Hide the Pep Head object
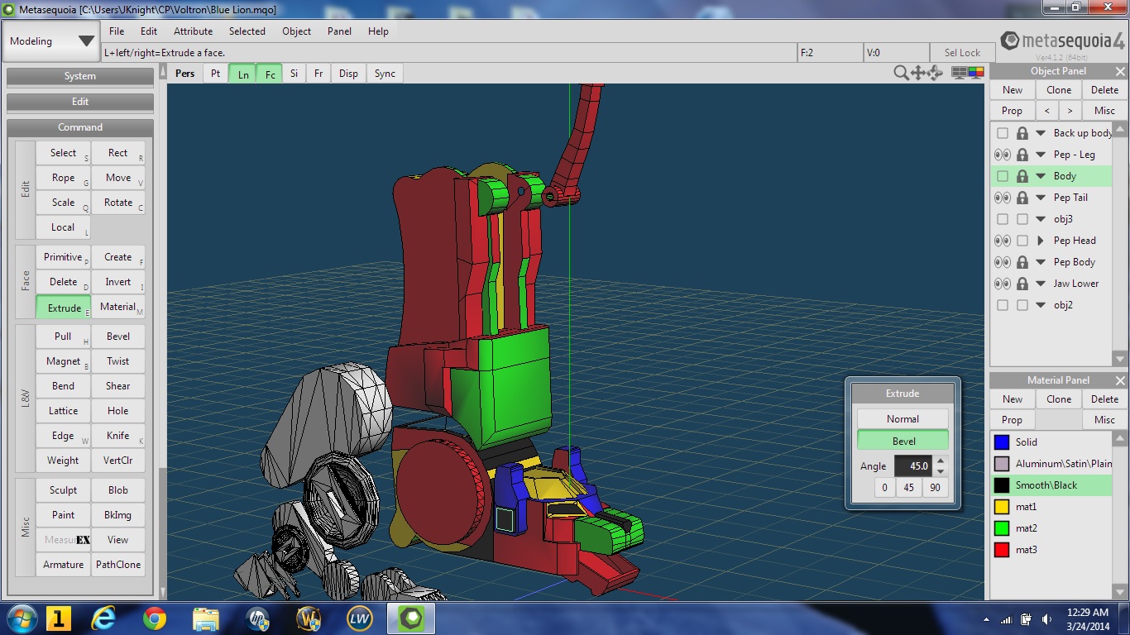 pos(1003,241)
